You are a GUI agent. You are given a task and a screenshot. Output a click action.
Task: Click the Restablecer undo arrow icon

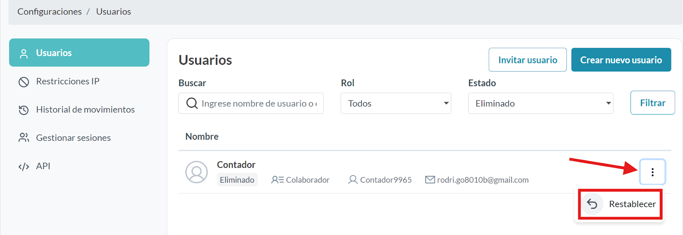tap(592, 204)
